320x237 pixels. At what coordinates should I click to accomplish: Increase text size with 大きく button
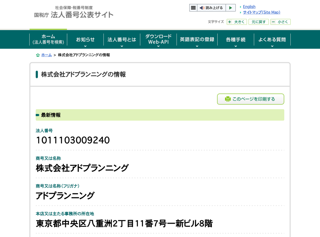tap(237, 22)
